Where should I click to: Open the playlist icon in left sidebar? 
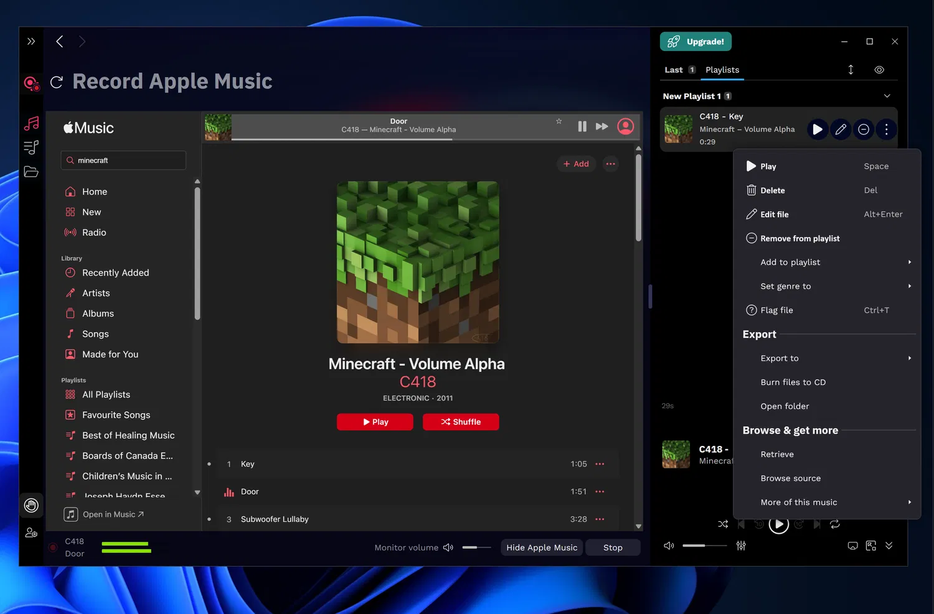31,147
